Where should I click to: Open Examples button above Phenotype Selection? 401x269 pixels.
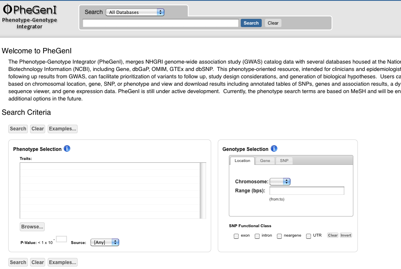(x=62, y=129)
